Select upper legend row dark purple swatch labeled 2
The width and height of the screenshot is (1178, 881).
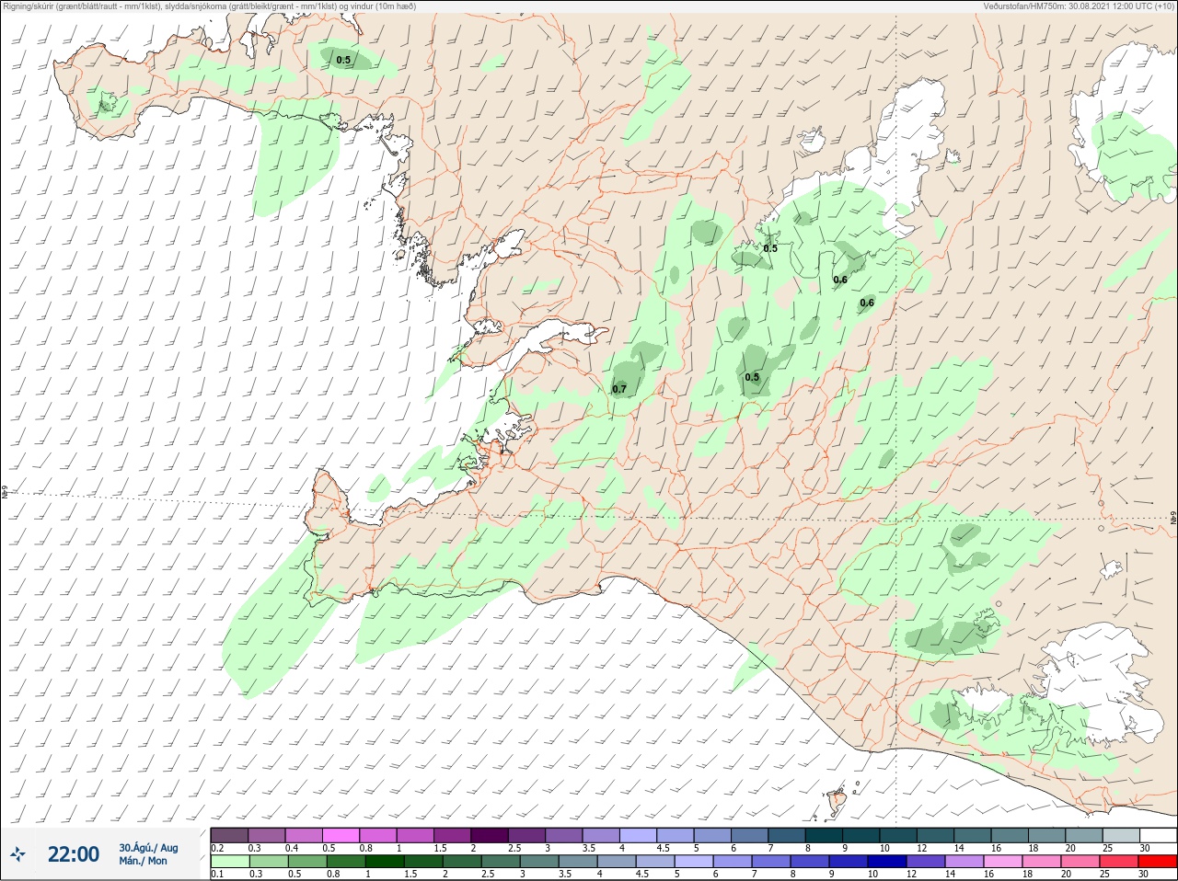tap(490, 835)
